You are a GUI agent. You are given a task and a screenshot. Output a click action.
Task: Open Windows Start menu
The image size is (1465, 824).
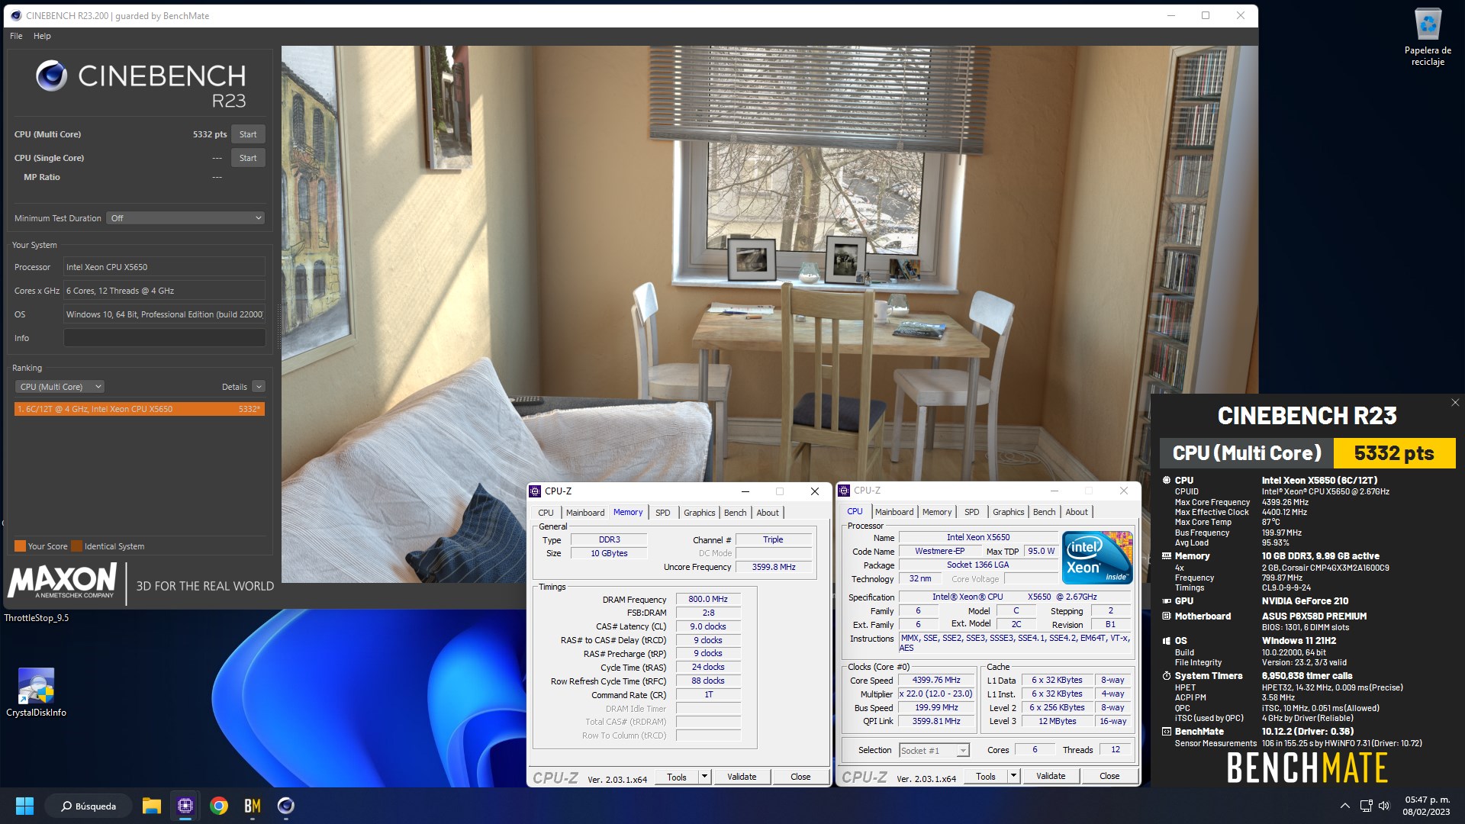(x=24, y=806)
